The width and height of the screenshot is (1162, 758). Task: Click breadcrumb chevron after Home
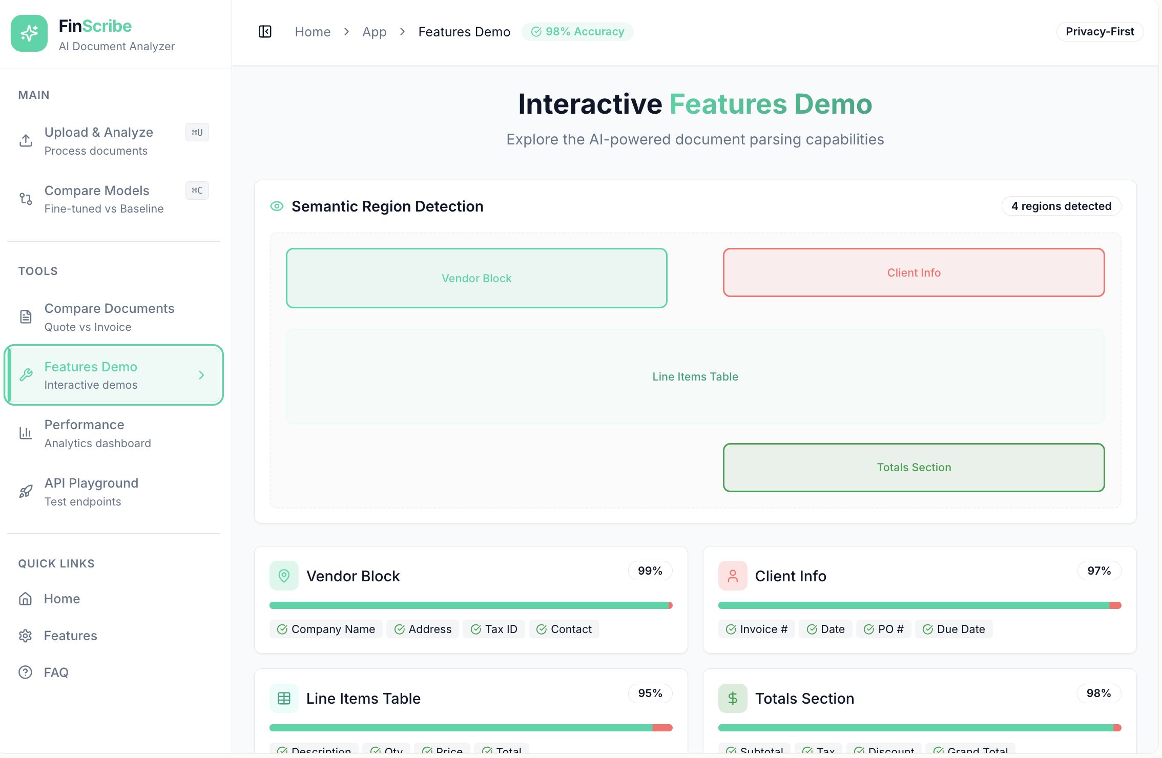(x=347, y=32)
